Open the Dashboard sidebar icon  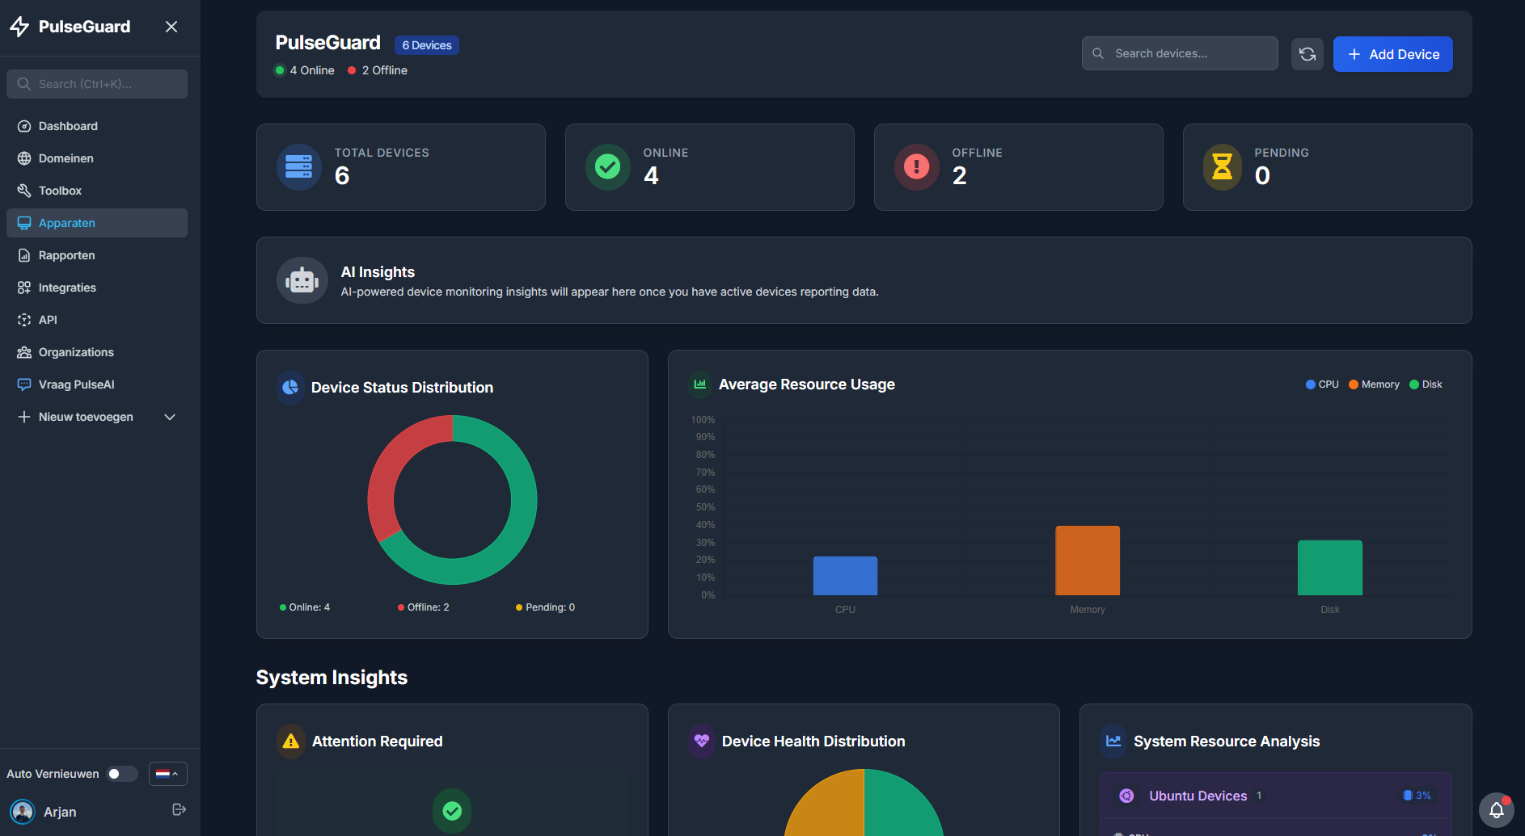coord(23,126)
